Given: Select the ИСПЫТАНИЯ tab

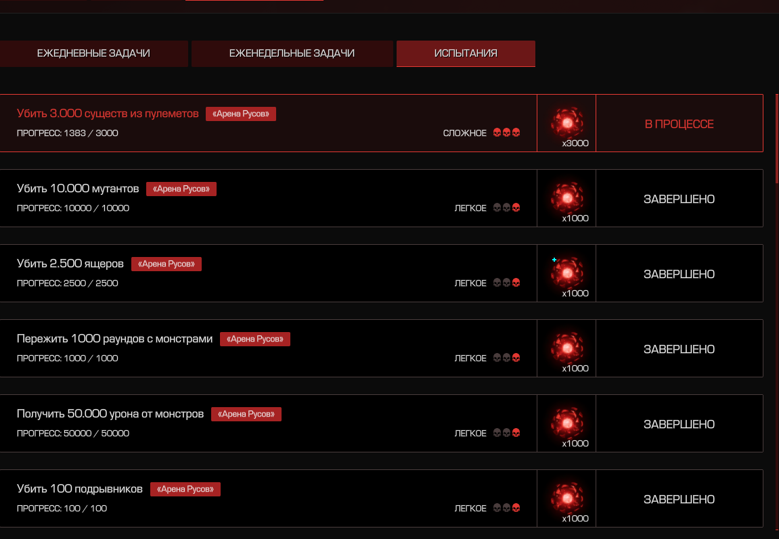Looking at the screenshot, I should tap(466, 53).
